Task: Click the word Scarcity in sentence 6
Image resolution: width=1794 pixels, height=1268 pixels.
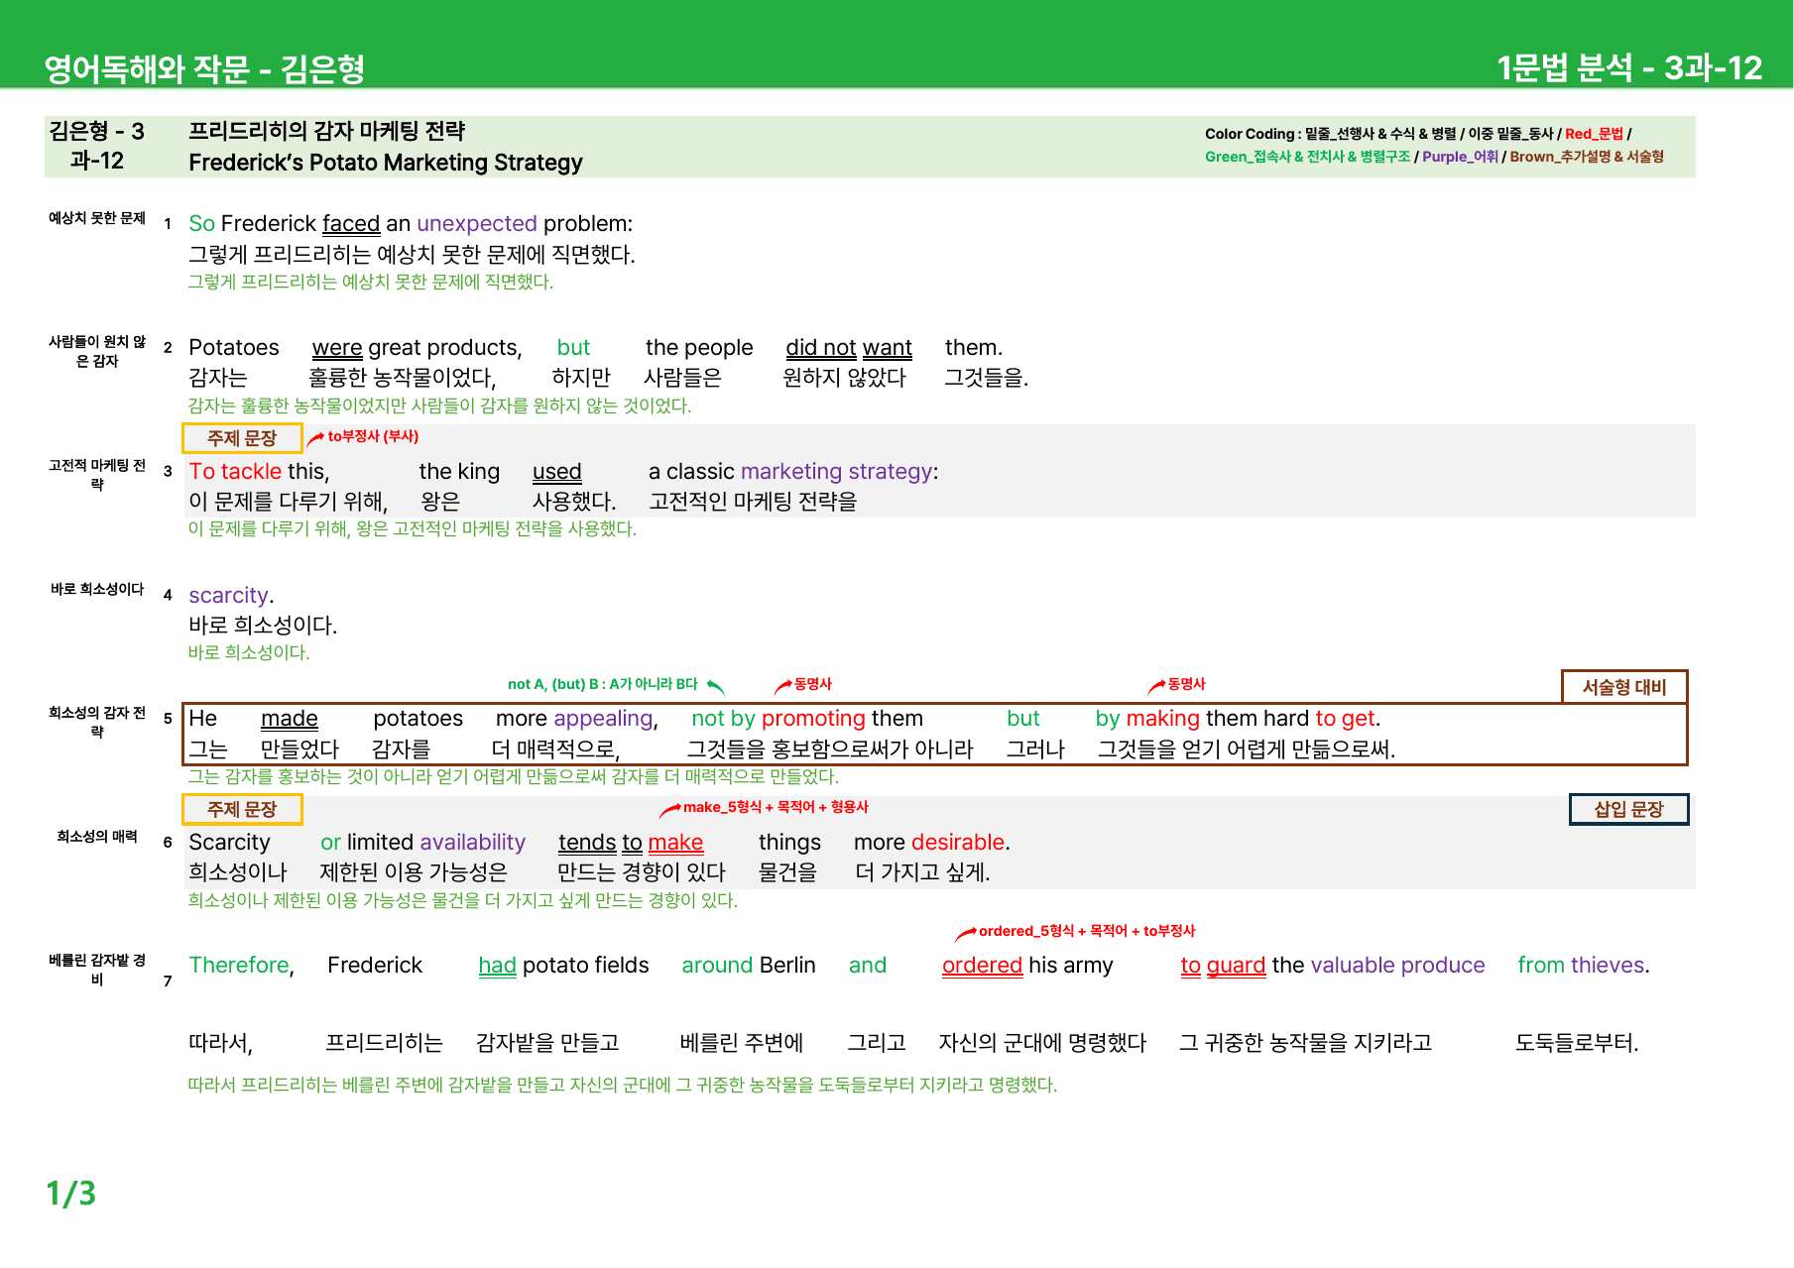Action: [229, 843]
